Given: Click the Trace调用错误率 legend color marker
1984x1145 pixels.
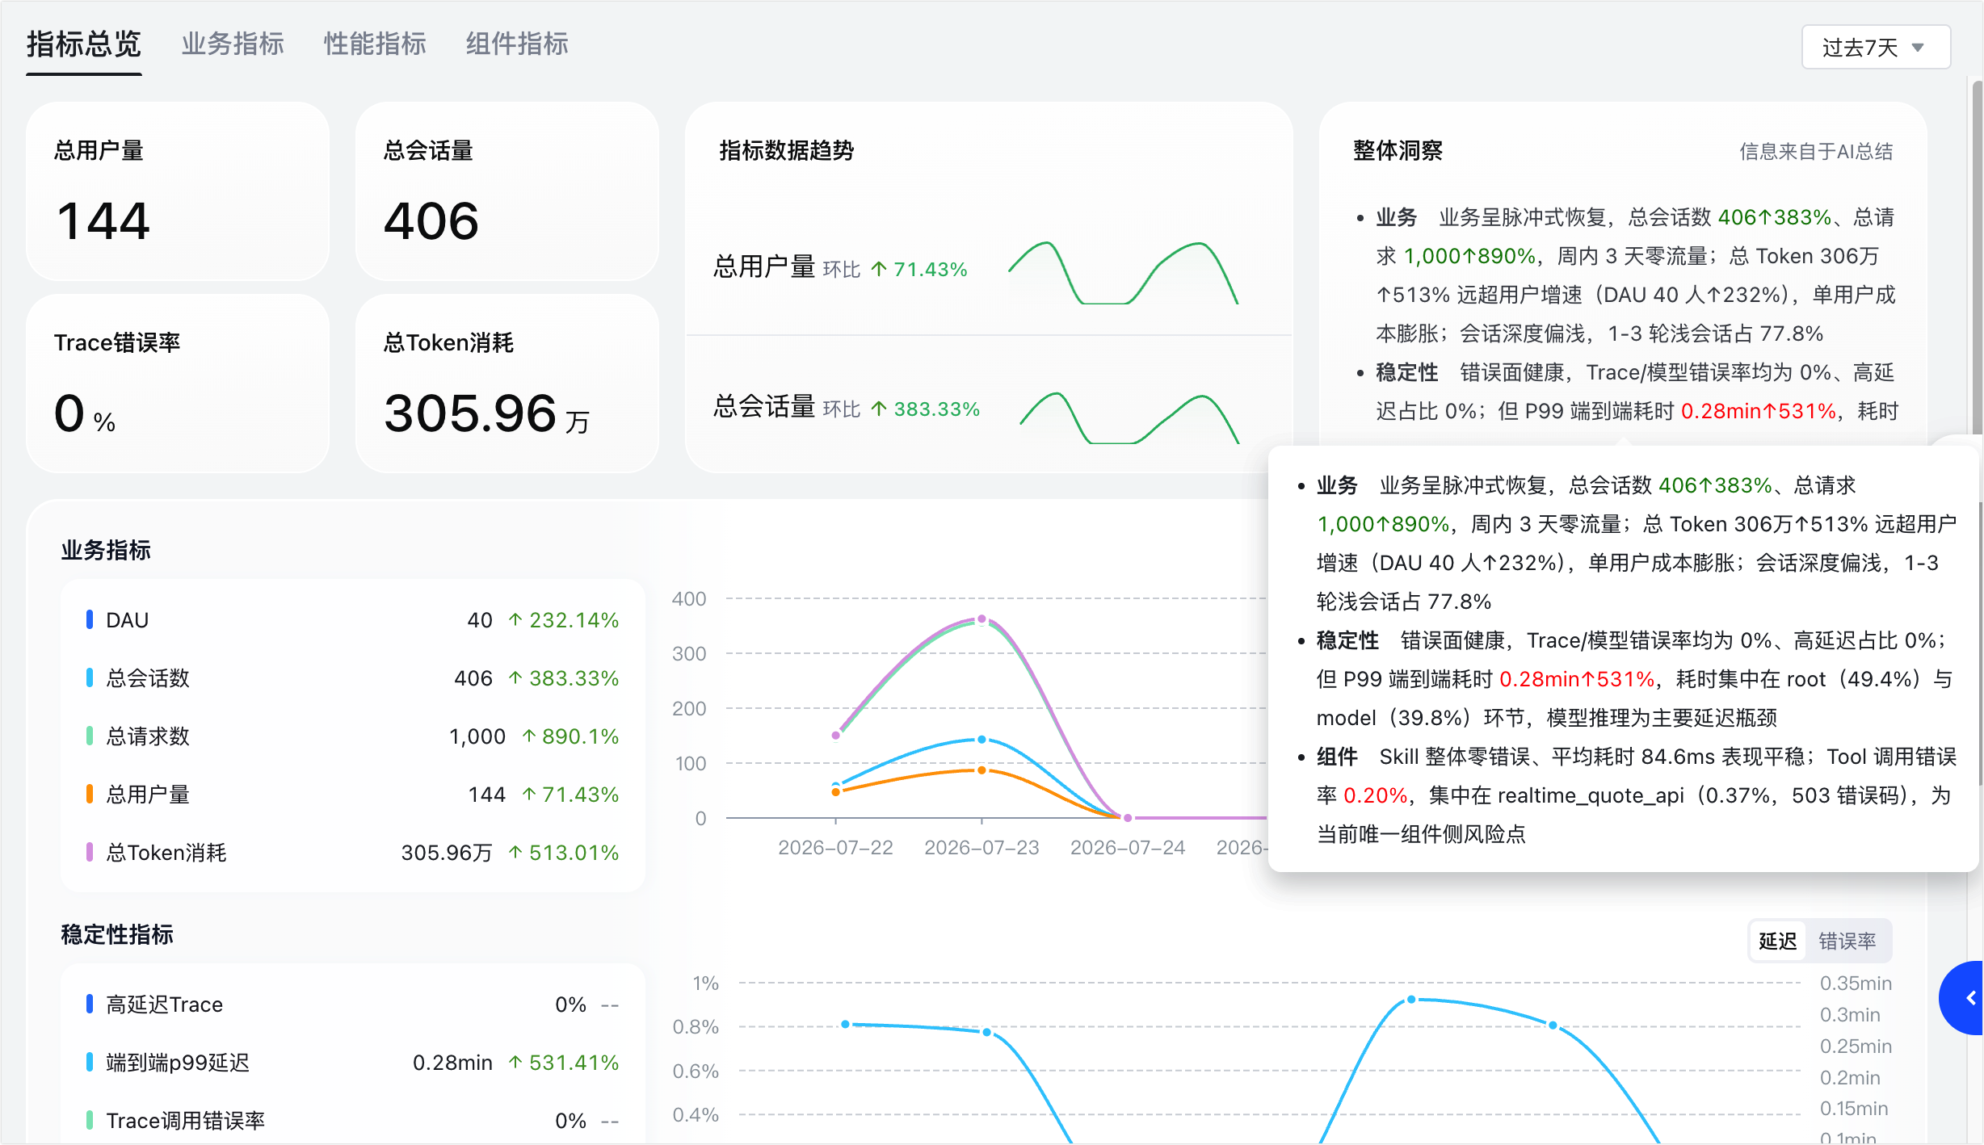Looking at the screenshot, I should click(x=89, y=1120).
